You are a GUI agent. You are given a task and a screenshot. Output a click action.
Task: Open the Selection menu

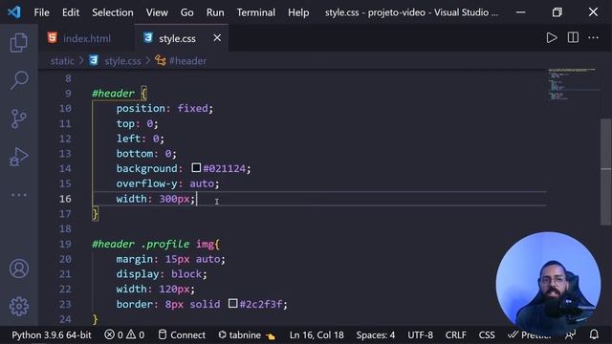113,12
